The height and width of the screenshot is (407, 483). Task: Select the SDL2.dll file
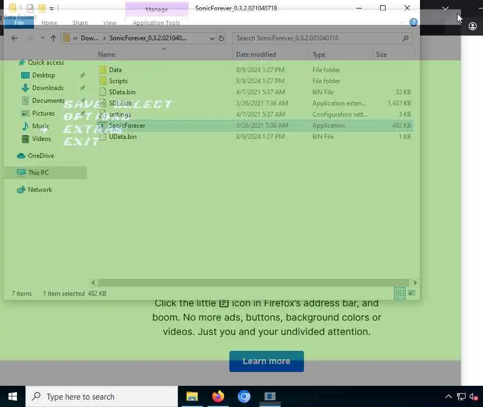coord(120,103)
